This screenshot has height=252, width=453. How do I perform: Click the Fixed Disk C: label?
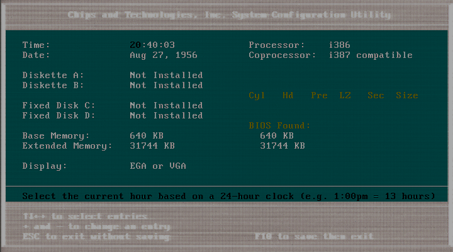[x=59, y=105]
